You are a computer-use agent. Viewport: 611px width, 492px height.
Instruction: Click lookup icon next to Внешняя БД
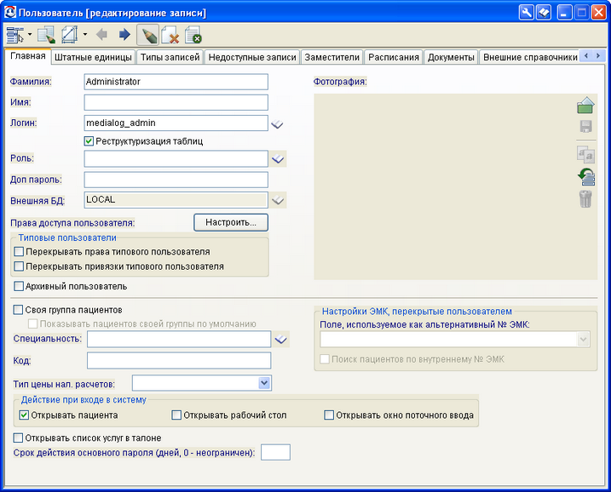point(278,200)
